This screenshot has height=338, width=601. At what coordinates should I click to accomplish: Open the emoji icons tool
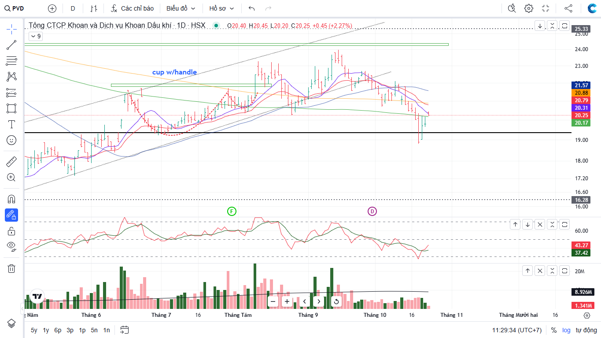(11, 140)
